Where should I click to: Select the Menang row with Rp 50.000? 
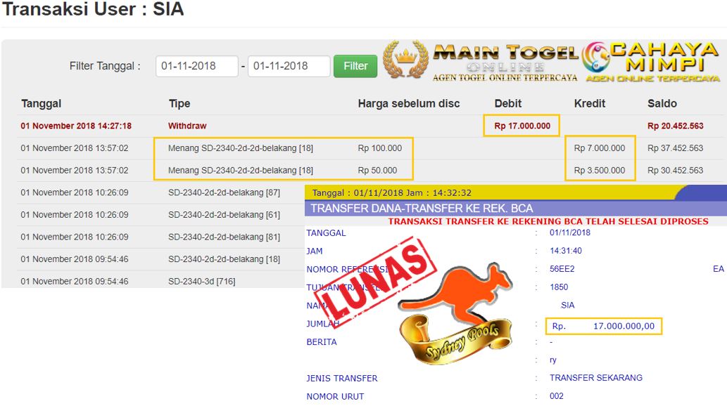point(370,171)
